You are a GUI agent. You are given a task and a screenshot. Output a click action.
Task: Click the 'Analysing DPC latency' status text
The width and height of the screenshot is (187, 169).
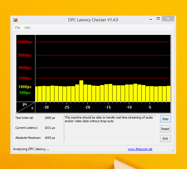pyautogui.click(x=31, y=149)
